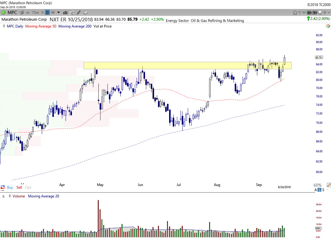Click the move window cross-arrows icon
Screen dimensions: 331x240
coord(325,13)
